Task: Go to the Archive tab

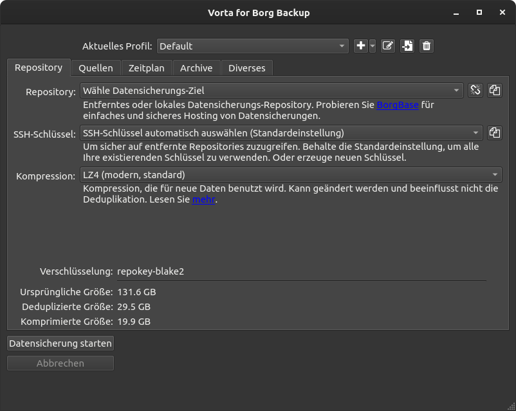Action: coord(196,68)
